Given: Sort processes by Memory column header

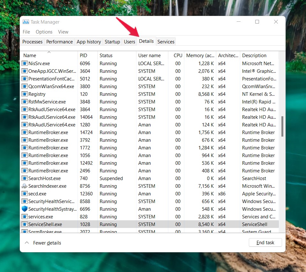Looking at the screenshot, I should (x=200, y=56).
